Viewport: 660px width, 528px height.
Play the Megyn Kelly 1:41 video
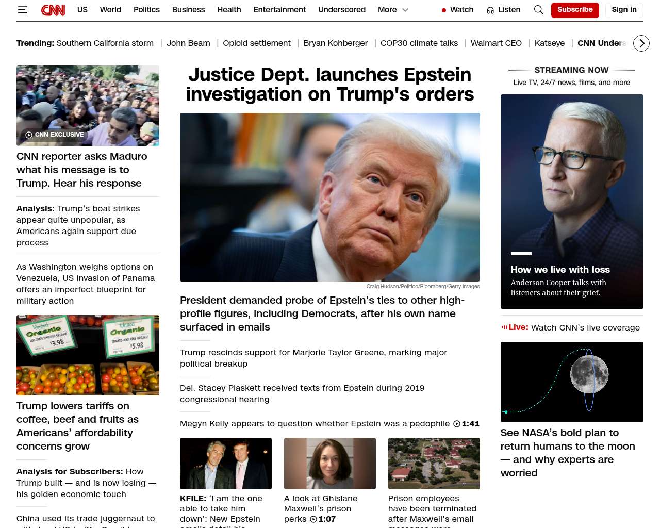[x=457, y=424]
